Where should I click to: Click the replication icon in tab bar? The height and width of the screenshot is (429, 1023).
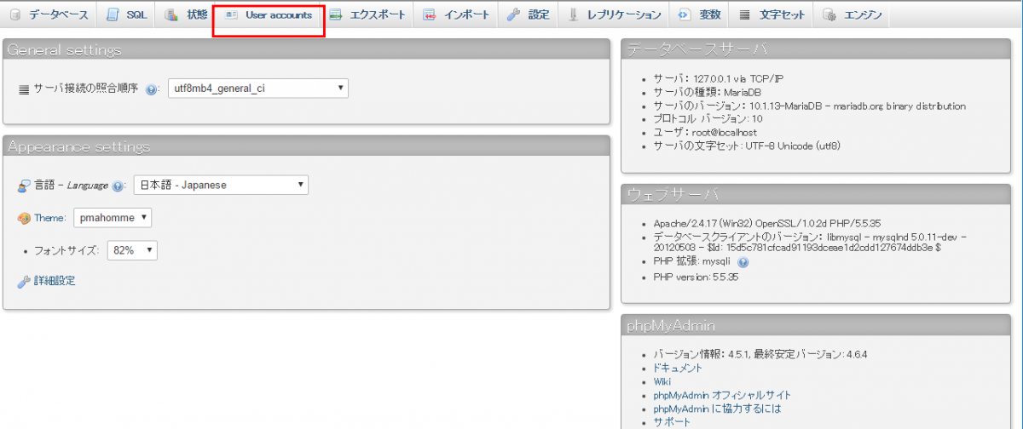click(573, 14)
